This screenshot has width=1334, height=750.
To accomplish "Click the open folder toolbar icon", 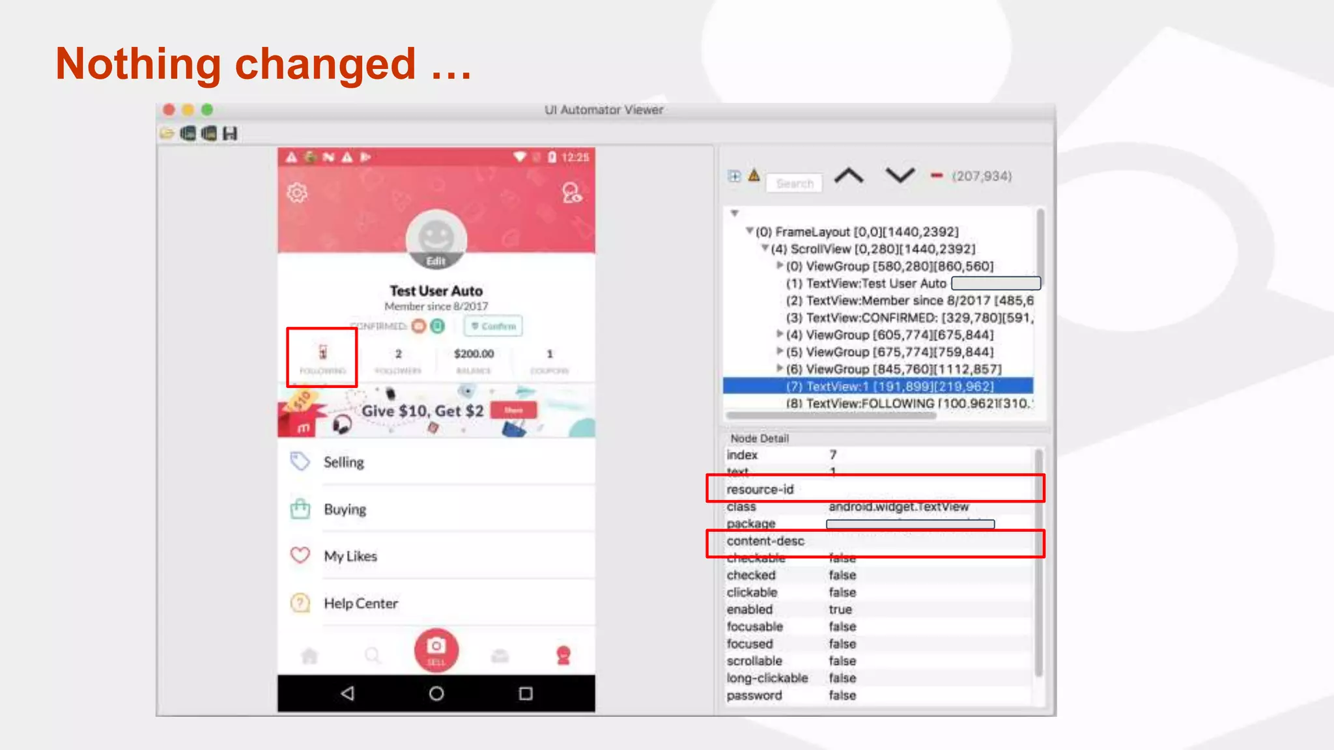I will (167, 133).
